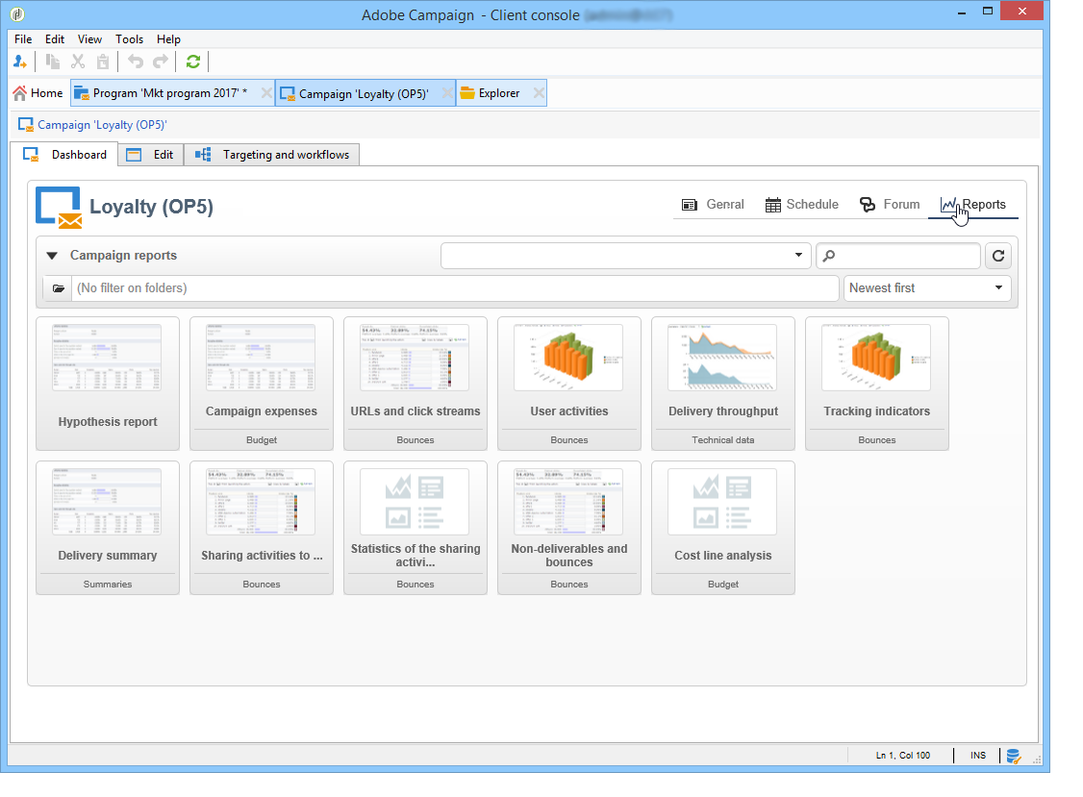Image resolution: width=1083 pixels, height=797 pixels.
Task: Open the report selection dropdown
Action: pos(625,256)
